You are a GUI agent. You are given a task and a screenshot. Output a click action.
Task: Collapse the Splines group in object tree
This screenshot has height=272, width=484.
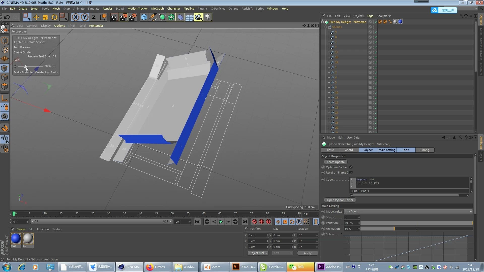(x=325, y=27)
